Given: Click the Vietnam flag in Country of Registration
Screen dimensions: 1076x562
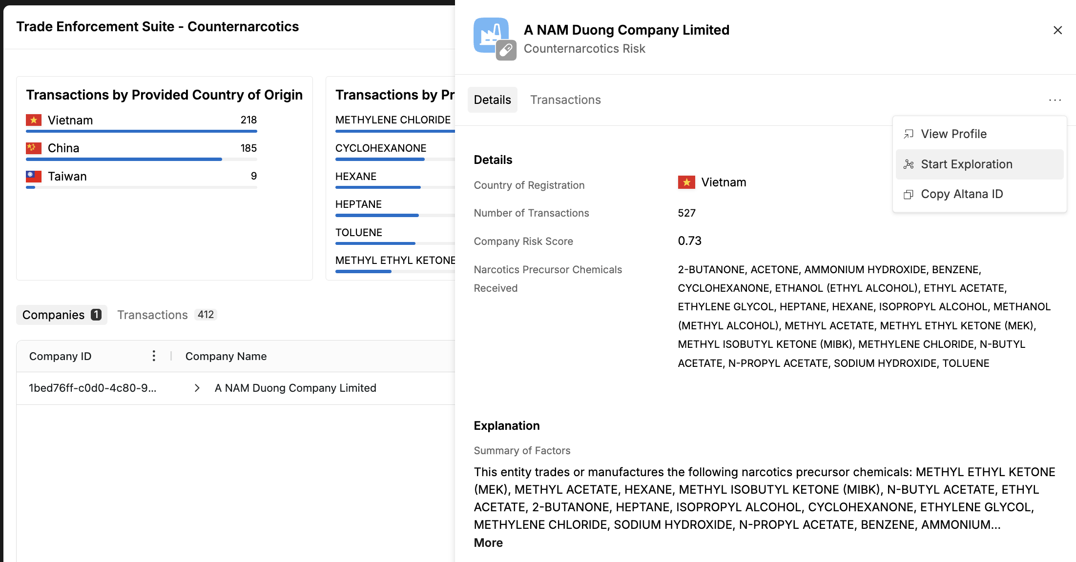Looking at the screenshot, I should point(686,182).
